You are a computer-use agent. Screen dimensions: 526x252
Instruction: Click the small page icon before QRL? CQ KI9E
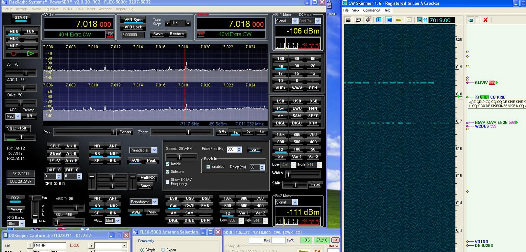tap(477, 97)
